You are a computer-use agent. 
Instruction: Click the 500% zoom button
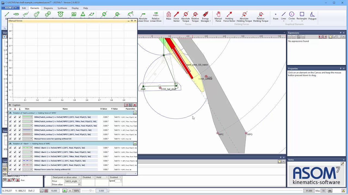[76, 191]
